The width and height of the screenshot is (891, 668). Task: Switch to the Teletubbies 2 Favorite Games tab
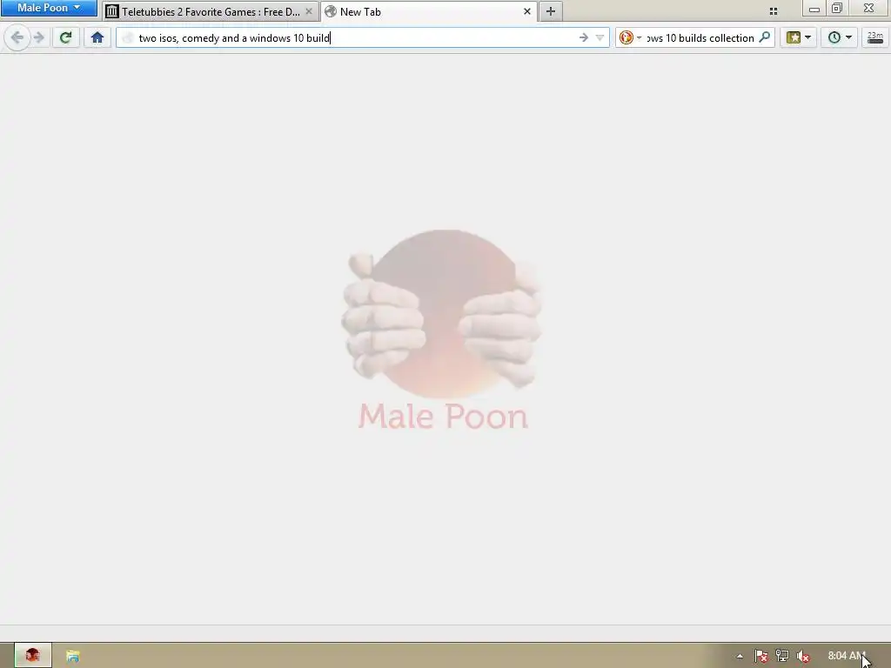click(x=211, y=11)
